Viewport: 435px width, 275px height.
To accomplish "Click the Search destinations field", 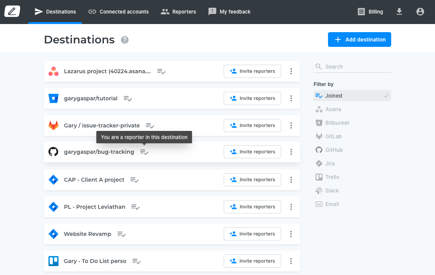I will 352,67.
